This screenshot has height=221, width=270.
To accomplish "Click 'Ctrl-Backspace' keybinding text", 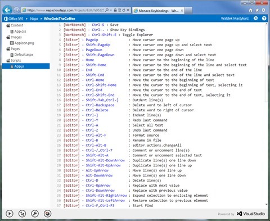I will pyautogui.click(x=100, y=105).
